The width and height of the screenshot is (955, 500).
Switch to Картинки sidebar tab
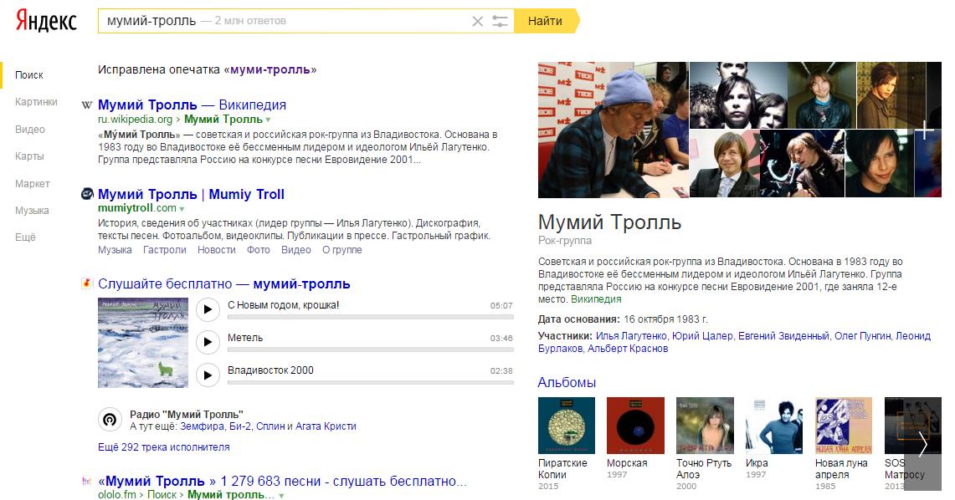pos(36,101)
